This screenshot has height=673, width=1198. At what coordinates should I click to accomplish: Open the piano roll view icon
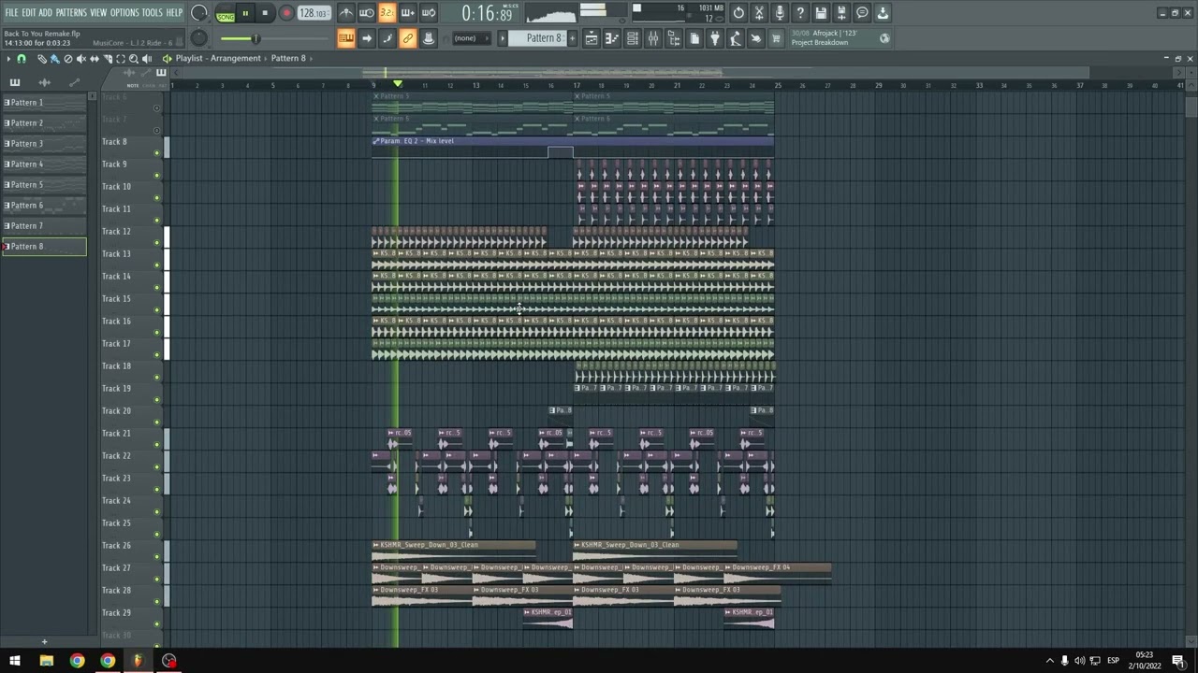tap(611, 38)
